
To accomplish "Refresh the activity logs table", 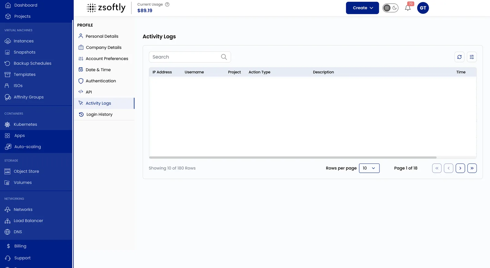I will coord(459,57).
